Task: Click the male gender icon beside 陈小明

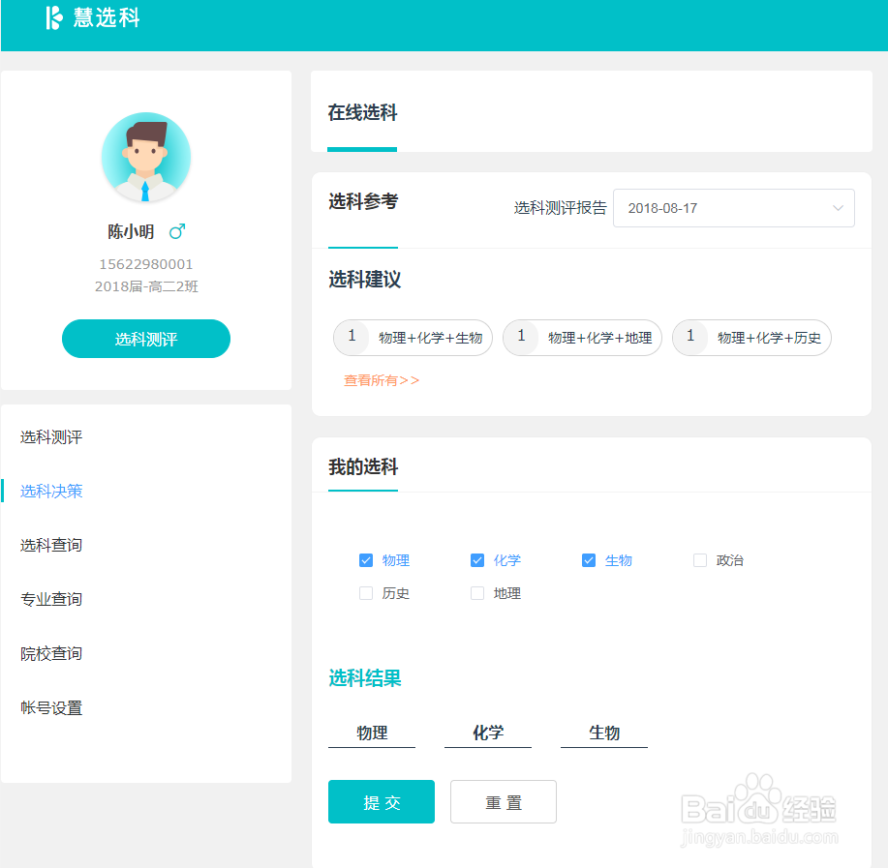Action: click(176, 231)
